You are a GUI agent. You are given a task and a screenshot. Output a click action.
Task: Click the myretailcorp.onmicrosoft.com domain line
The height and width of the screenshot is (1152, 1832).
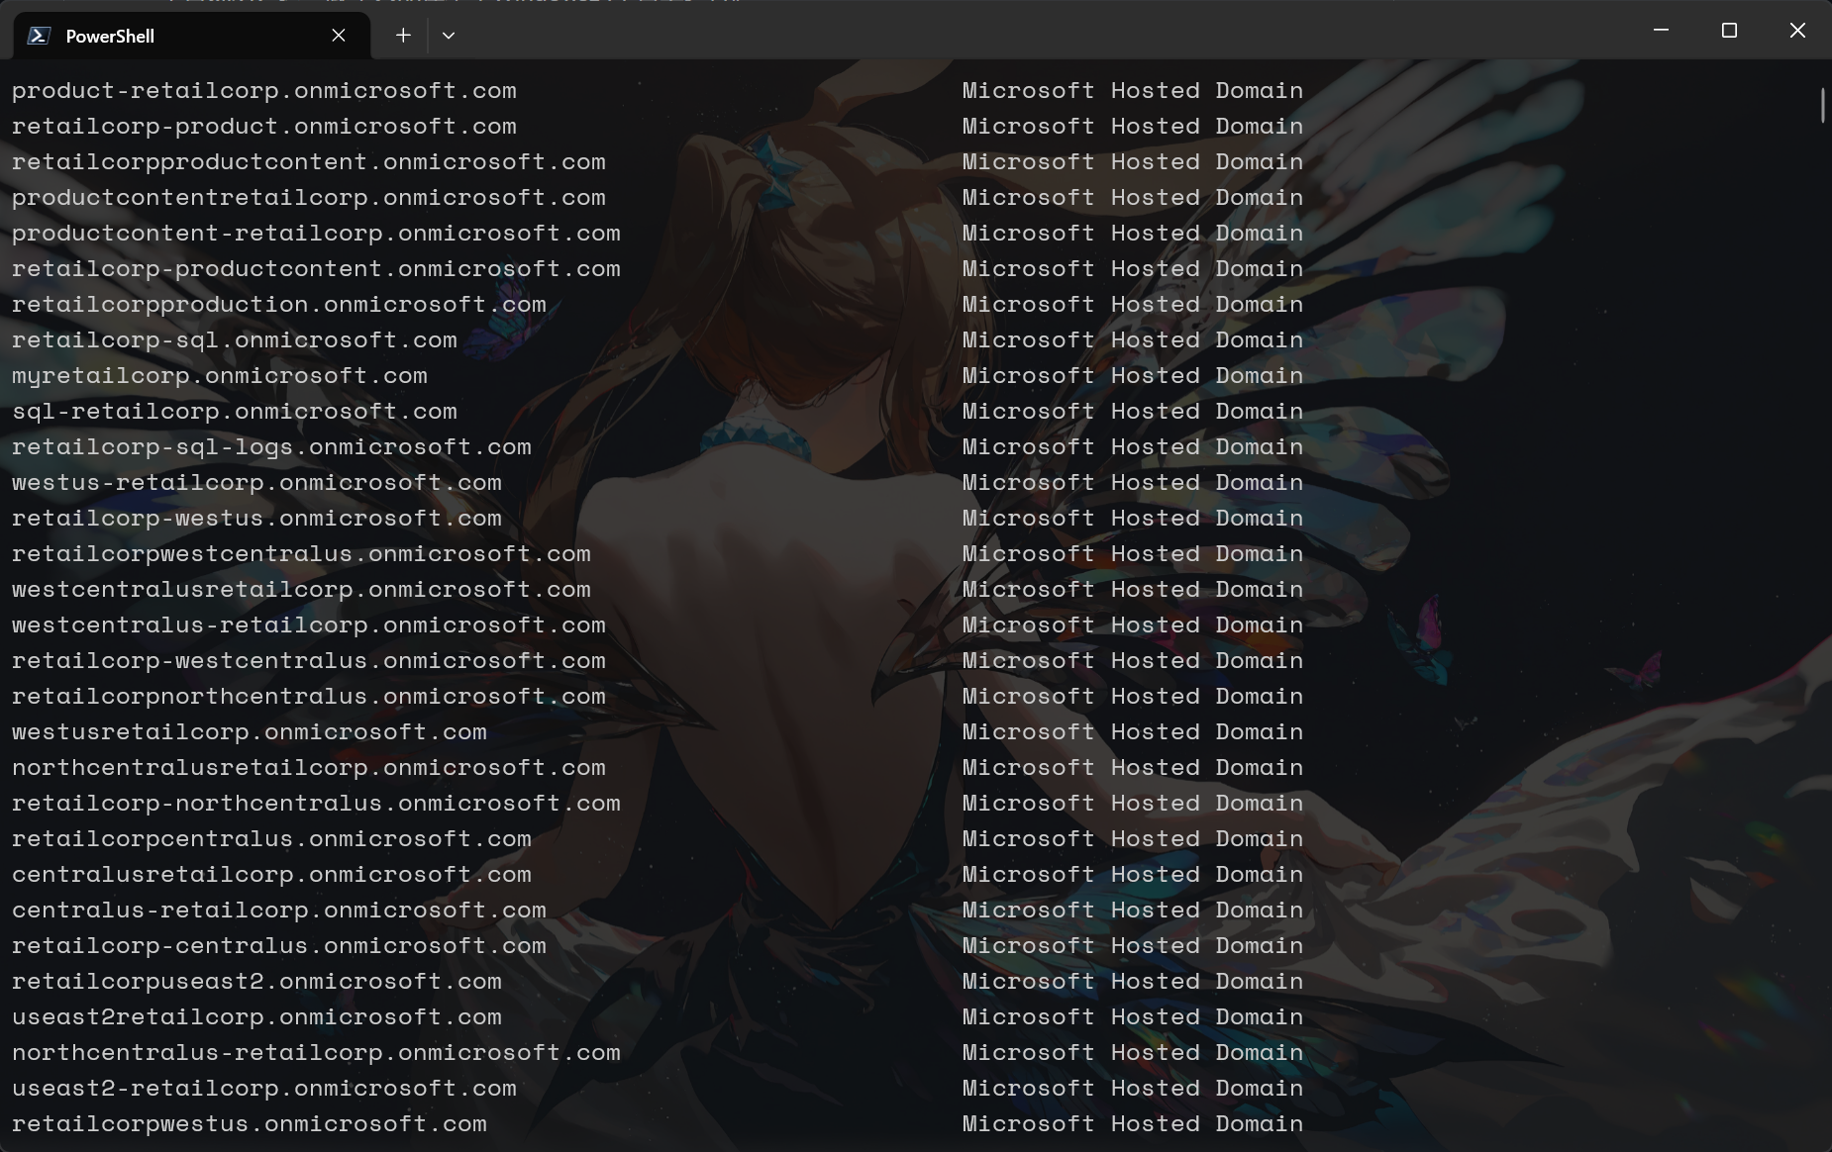pyautogui.click(x=220, y=376)
